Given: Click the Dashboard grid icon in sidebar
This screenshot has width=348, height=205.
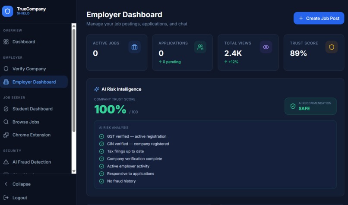Looking at the screenshot, I should point(6,42).
